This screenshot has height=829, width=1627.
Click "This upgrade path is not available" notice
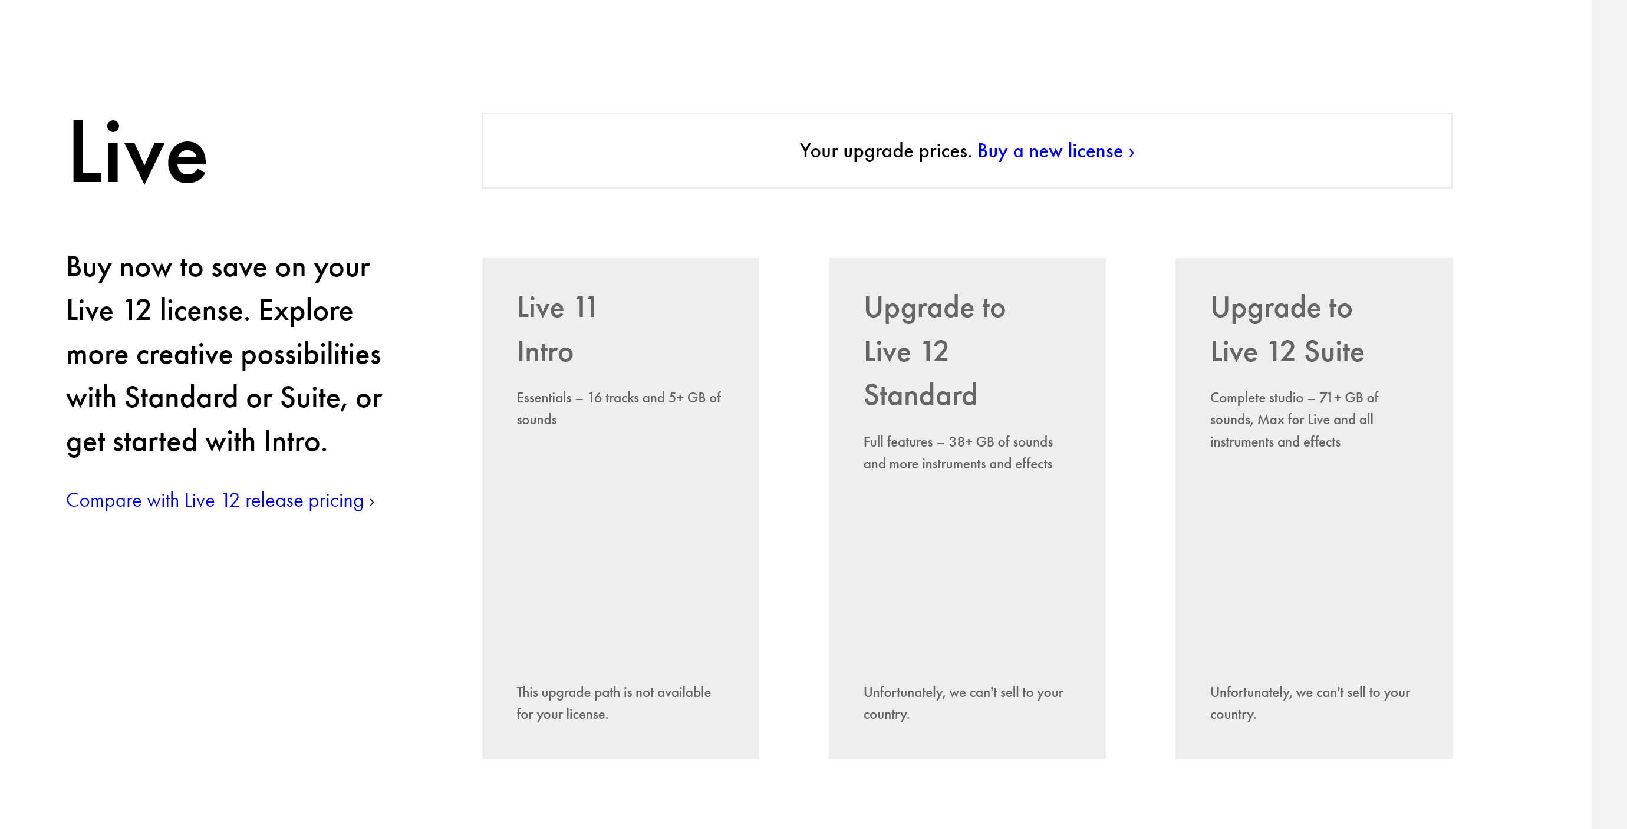point(613,703)
